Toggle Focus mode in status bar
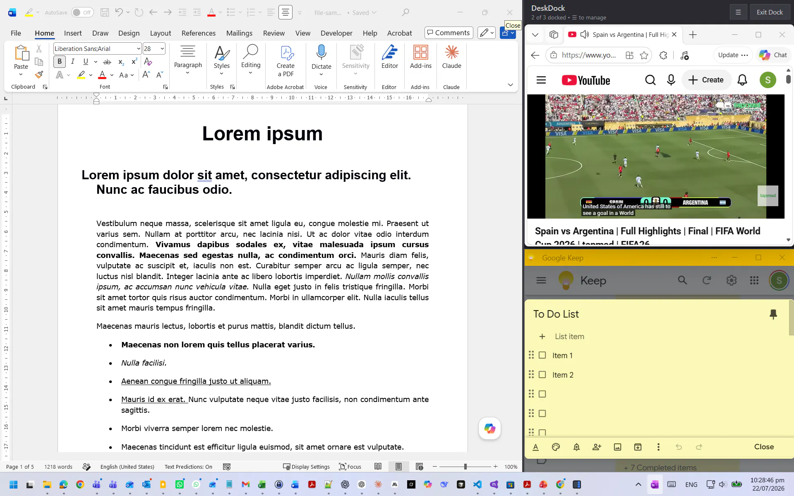This screenshot has height=496, width=794. click(x=350, y=467)
